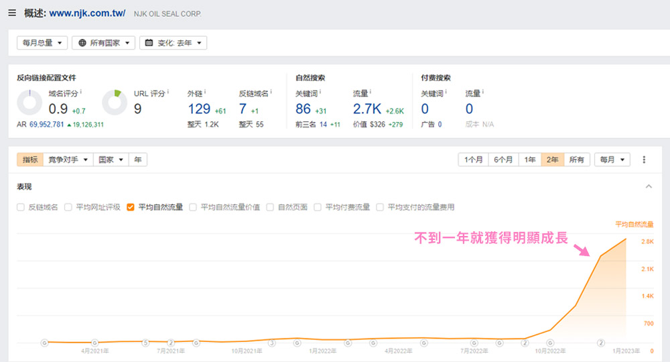Click 价值 $326 text
This screenshot has width=670, height=362.
pyautogui.click(x=369, y=125)
